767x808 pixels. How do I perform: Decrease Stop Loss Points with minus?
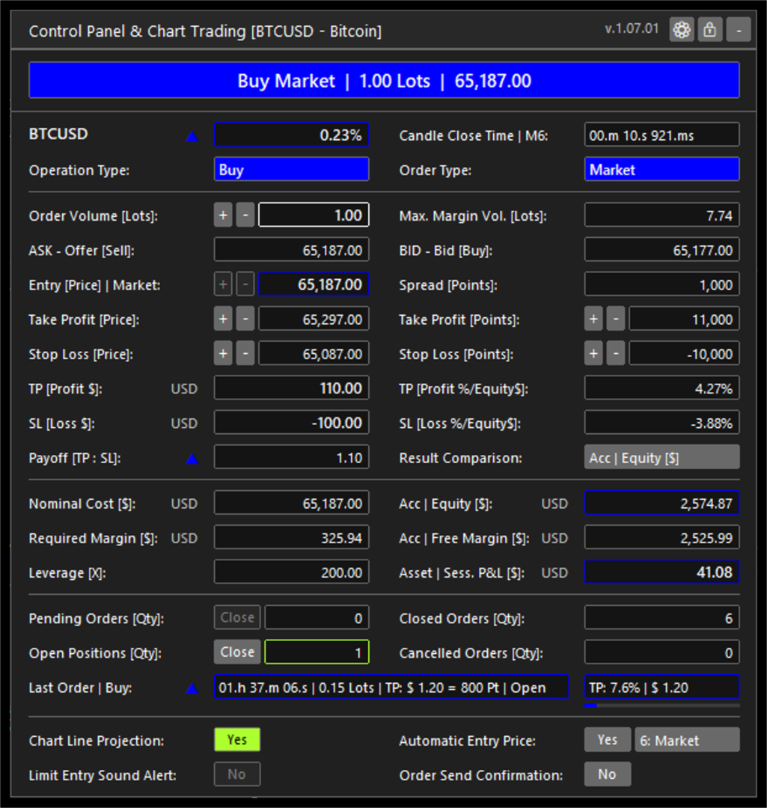coord(615,353)
